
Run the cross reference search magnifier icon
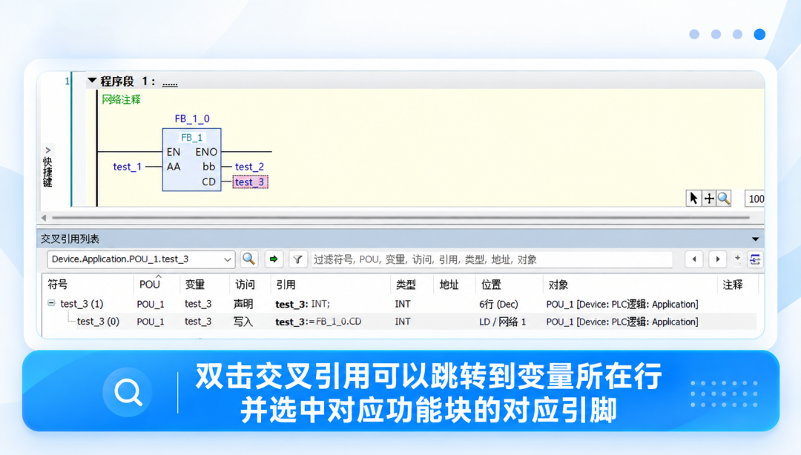(x=248, y=259)
